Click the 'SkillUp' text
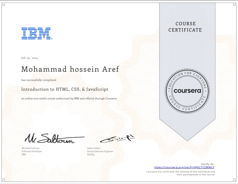Viewport: 238px width, 184px height. [x=91, y=154]
